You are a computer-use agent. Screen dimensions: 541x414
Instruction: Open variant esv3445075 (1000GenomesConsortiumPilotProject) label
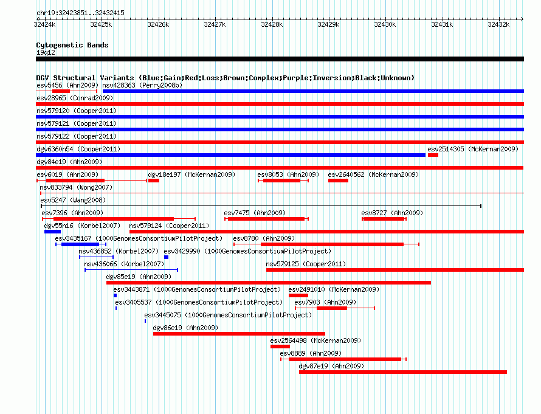point(228,315)
